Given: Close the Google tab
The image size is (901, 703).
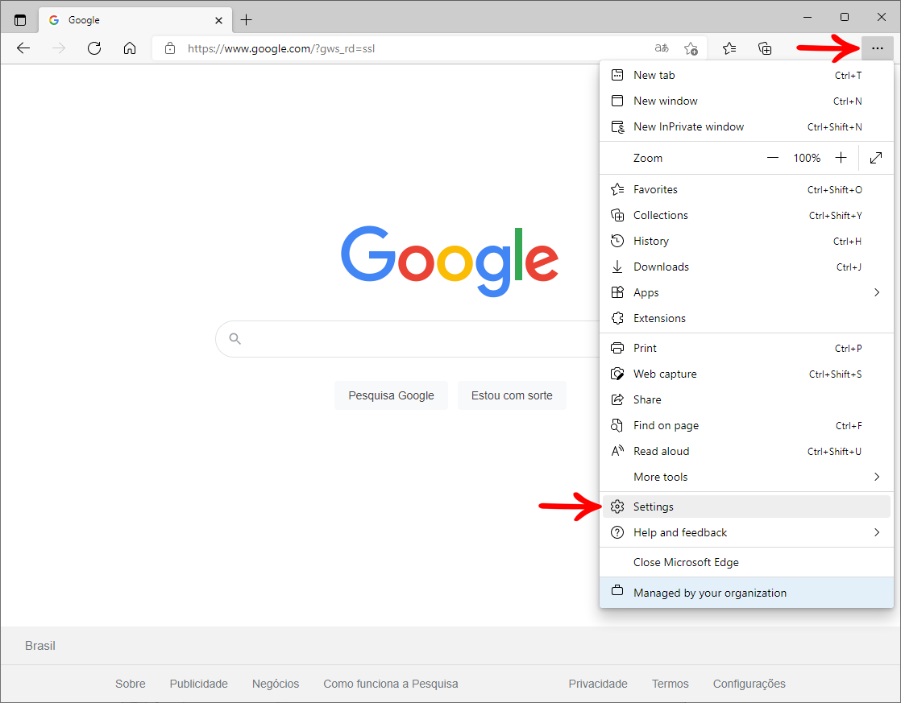Looking at the screenshot, I should coord(218,20).
